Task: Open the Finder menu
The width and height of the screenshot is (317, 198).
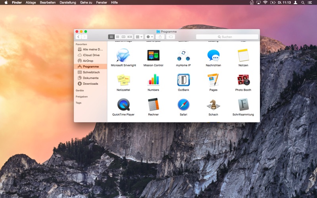Action: tap(17, 2)
